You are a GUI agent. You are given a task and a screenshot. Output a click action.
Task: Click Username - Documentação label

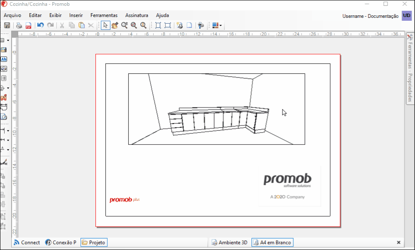(370, 16)
